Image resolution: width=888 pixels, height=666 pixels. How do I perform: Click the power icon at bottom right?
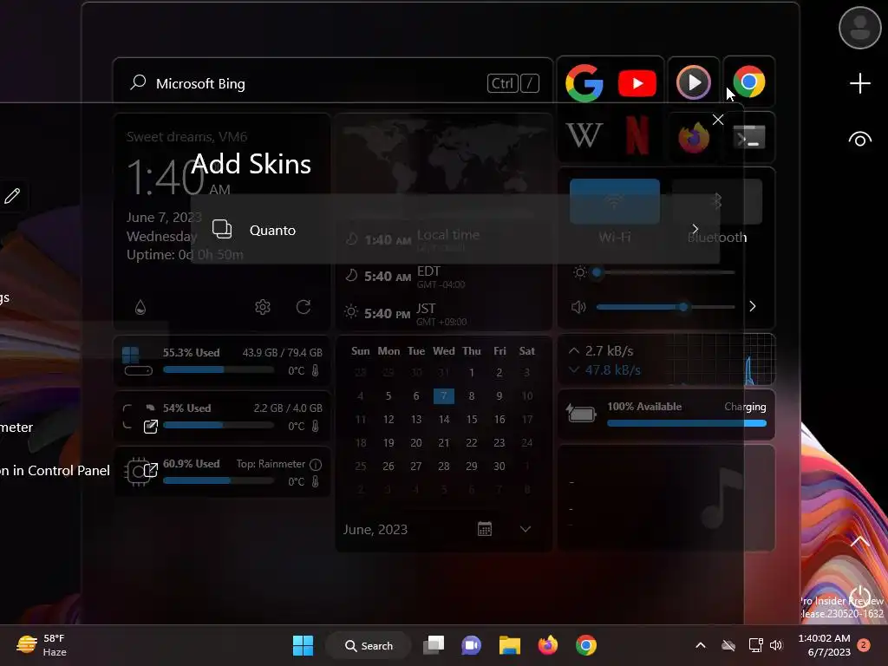pyautogui.click(x=859, y=597)
